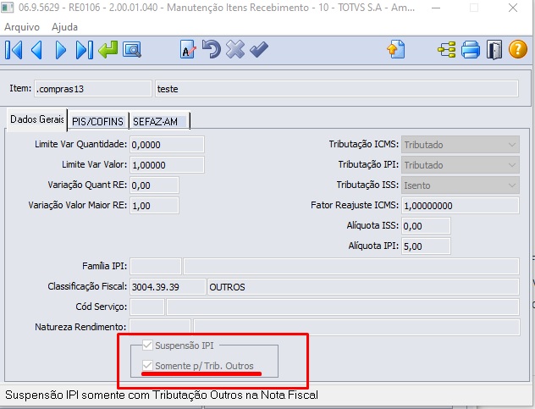Screen dimensions: 535x409
Task: Click the Natureza Rendimento code field
Action: point(160,327)
